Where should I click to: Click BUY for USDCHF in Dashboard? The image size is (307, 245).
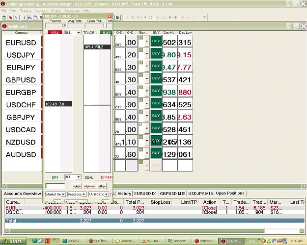point(156,103)
